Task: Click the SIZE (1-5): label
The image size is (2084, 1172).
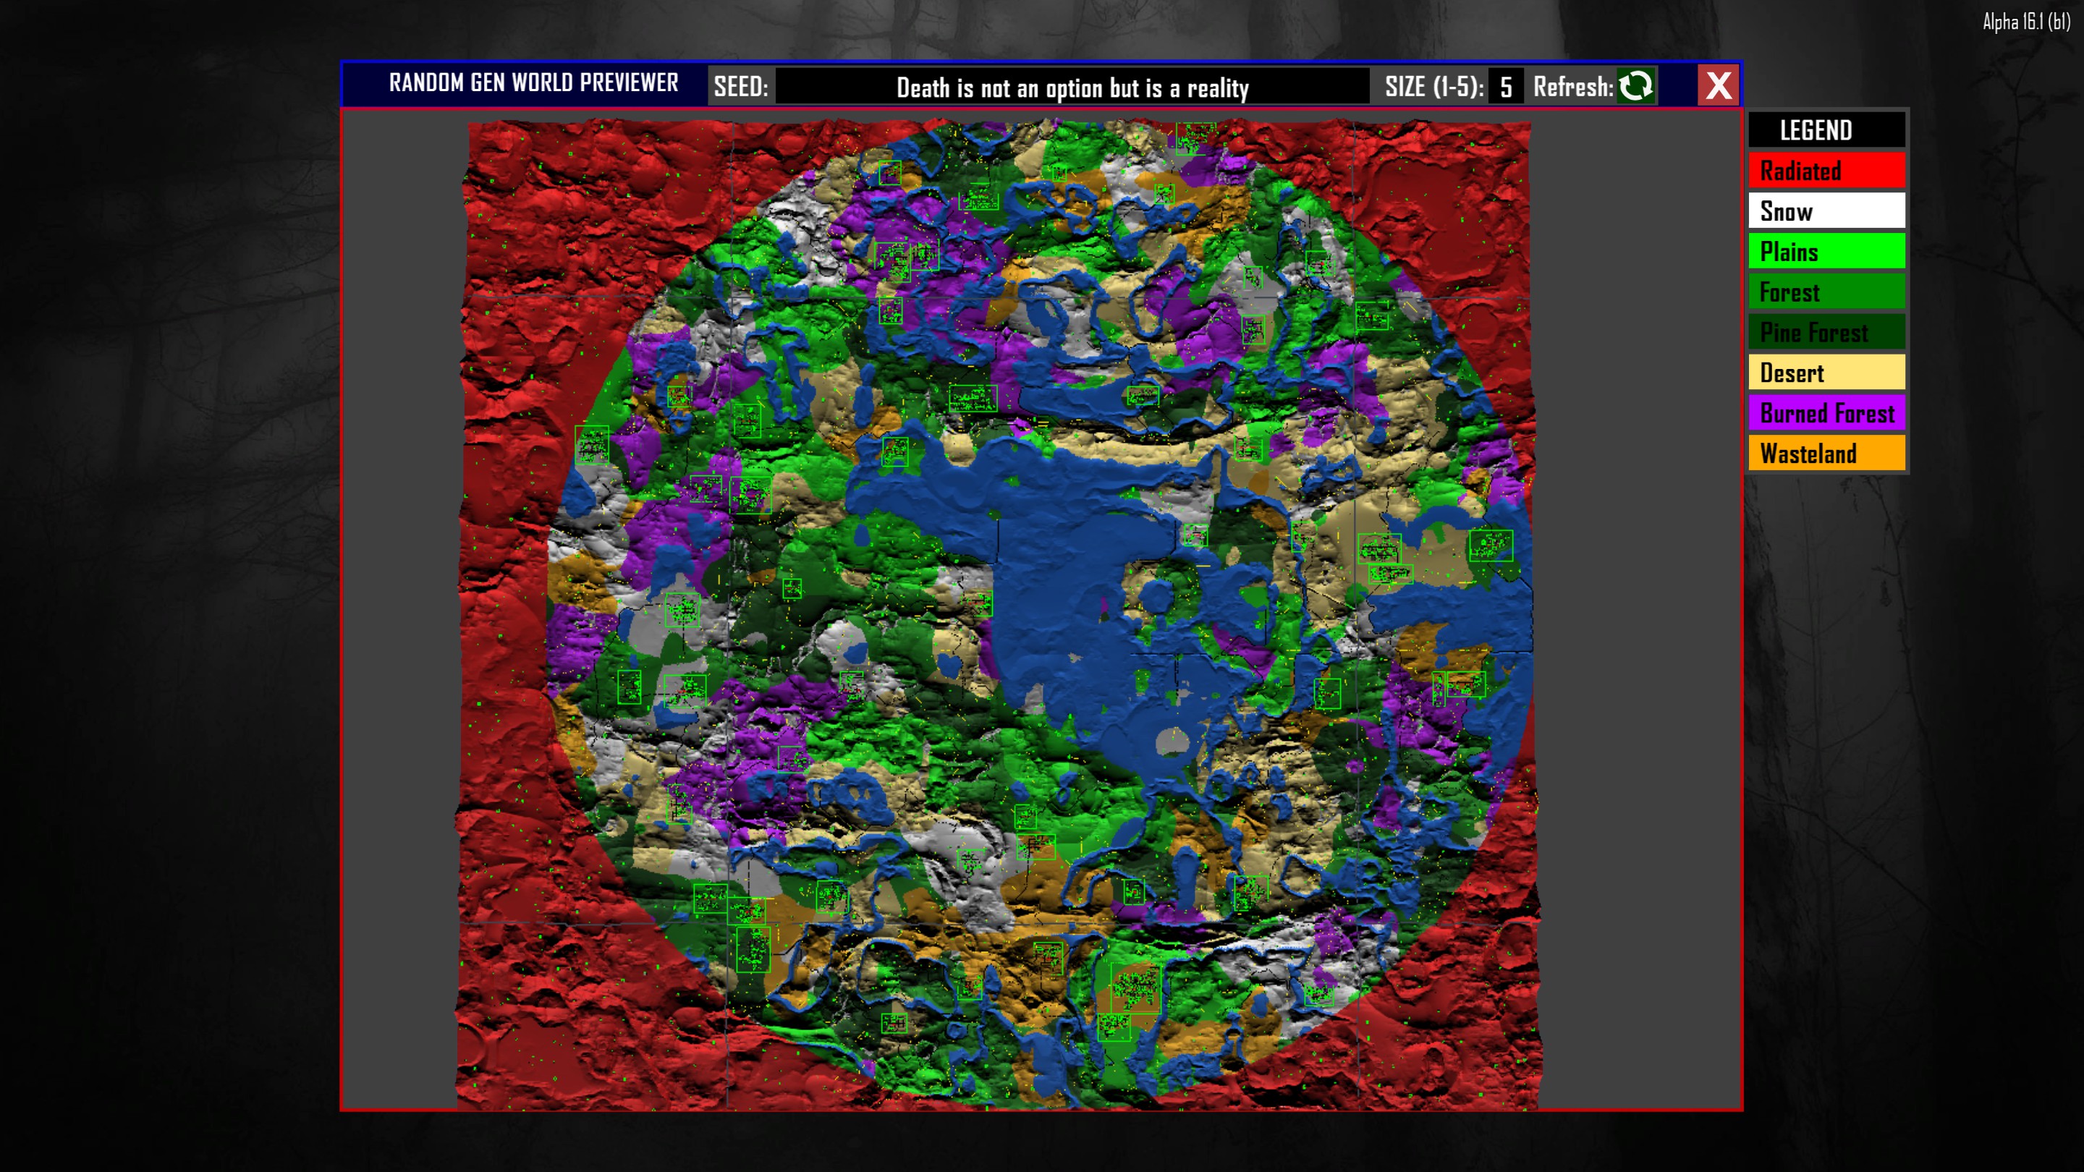Action: coord(1434,87)
